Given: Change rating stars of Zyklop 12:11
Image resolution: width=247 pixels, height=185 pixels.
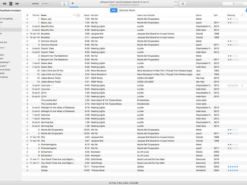Looking at the screenshot, I should tap(233, 167).
